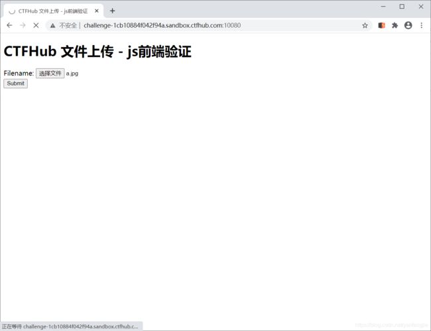Open Chrome's three-dot menu

click(421, 26)
